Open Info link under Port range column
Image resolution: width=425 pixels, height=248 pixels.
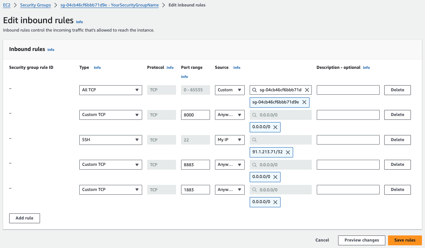184,77
